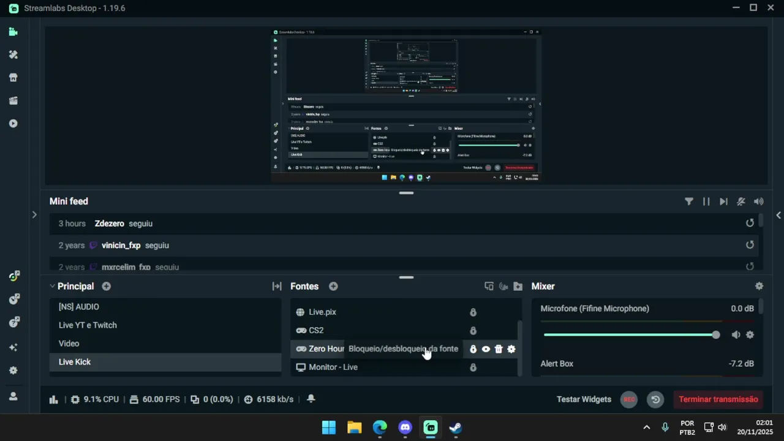Toggle lock on Monitor - Live source
784x441 pixels.
point(473,367)
